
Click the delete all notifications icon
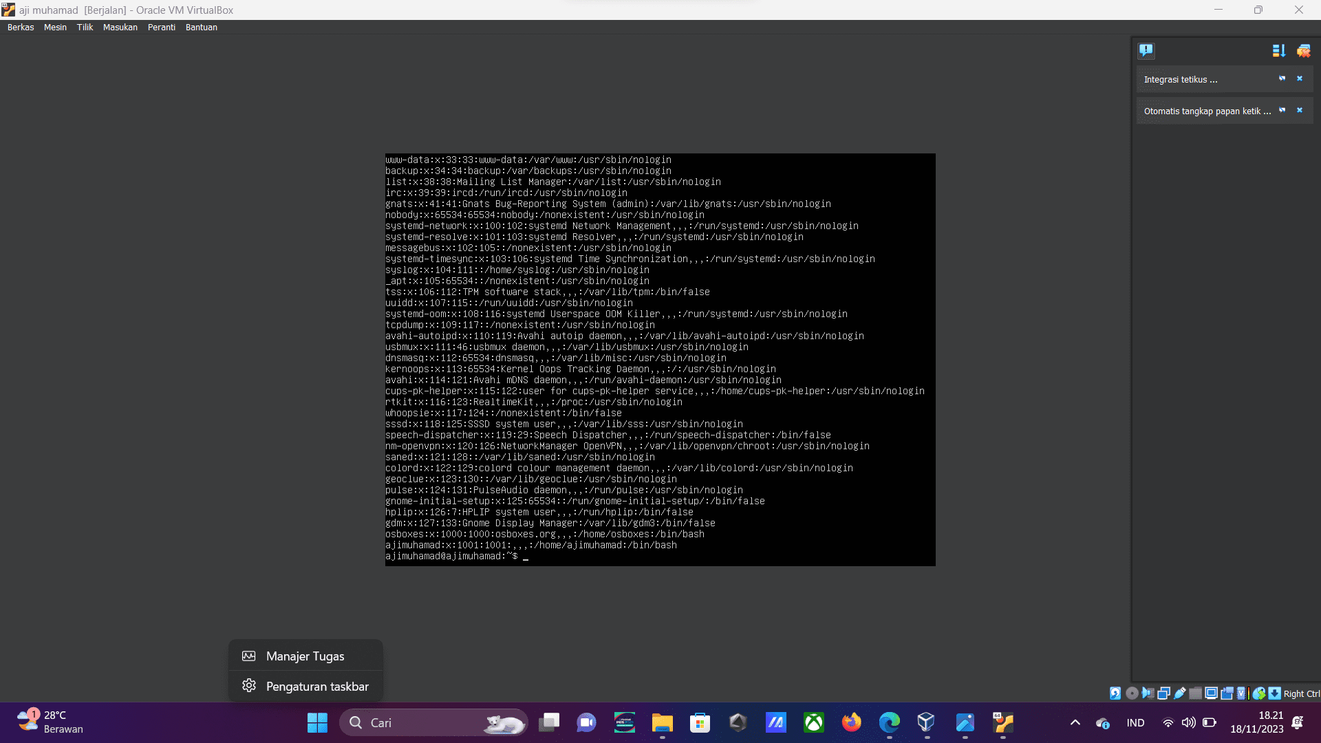coord(1303,50)
